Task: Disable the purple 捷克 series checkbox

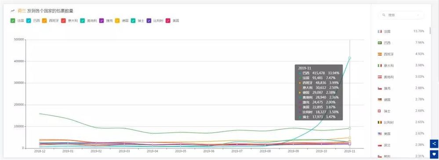Action: click(x=102, y=21)
